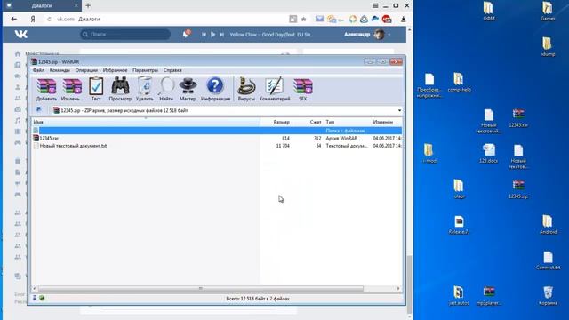Expand the WinRAR address path dropdown
The image size is (569, 320).
coord(399,110)
